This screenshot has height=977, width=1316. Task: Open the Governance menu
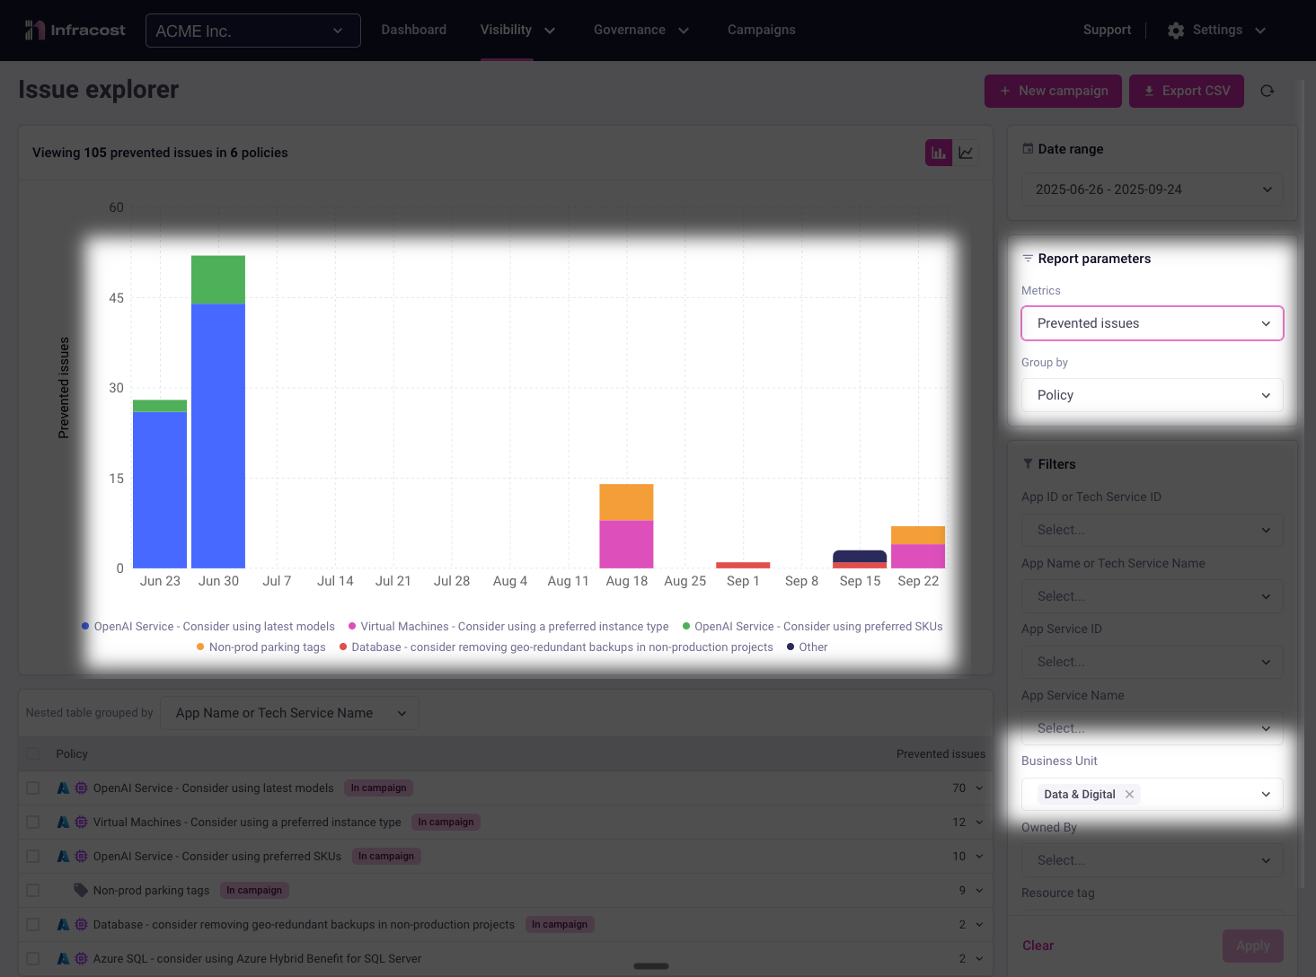pyautogui.click(x=640, y=31)
